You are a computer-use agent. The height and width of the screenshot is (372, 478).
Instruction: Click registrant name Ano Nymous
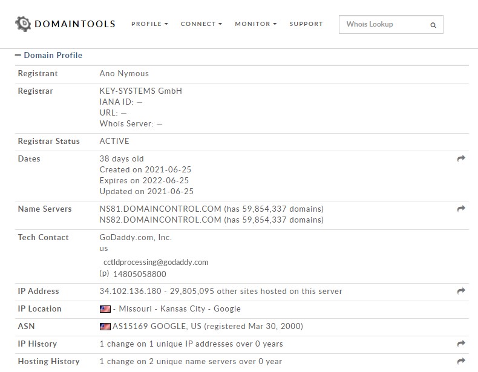124,73
